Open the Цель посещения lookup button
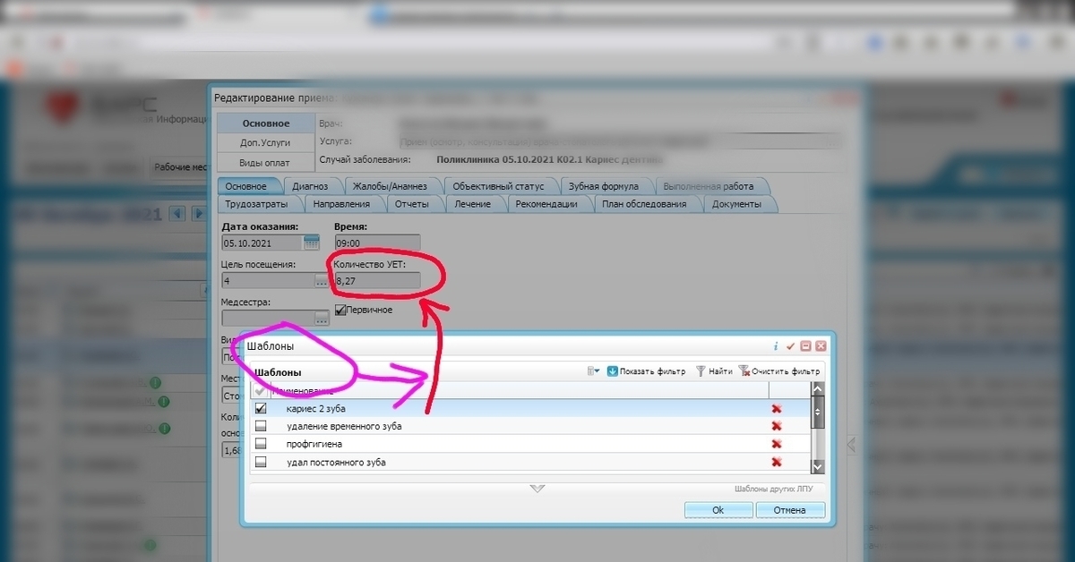This screenshot has width=1075, height=562. [x=321, y=281]
